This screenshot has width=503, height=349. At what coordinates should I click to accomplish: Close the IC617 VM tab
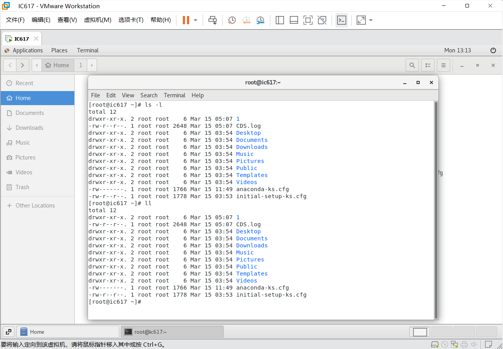36,39
